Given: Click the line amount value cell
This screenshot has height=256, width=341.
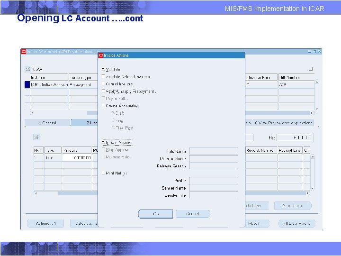Looking at the screenshot, I should tap(77, 157).
